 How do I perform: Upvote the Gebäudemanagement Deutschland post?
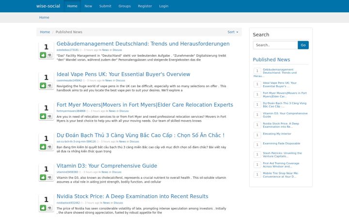pos(43,55)
